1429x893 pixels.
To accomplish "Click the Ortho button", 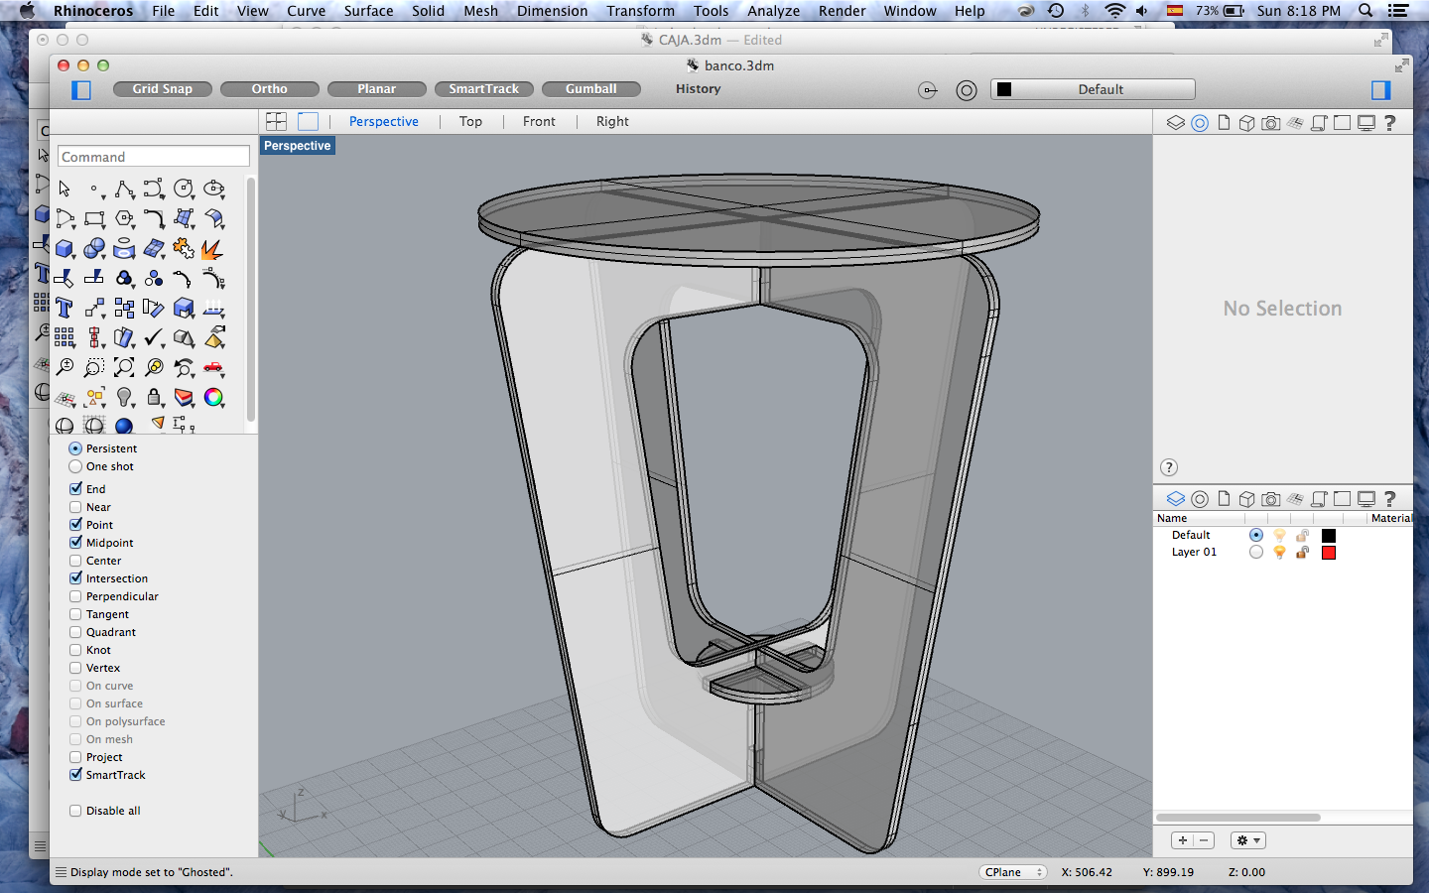I will pyautogui.click(x=269, y=89).
